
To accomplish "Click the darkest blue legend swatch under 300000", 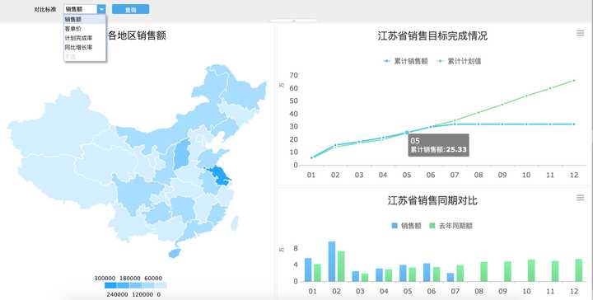I will coord(110,285).
